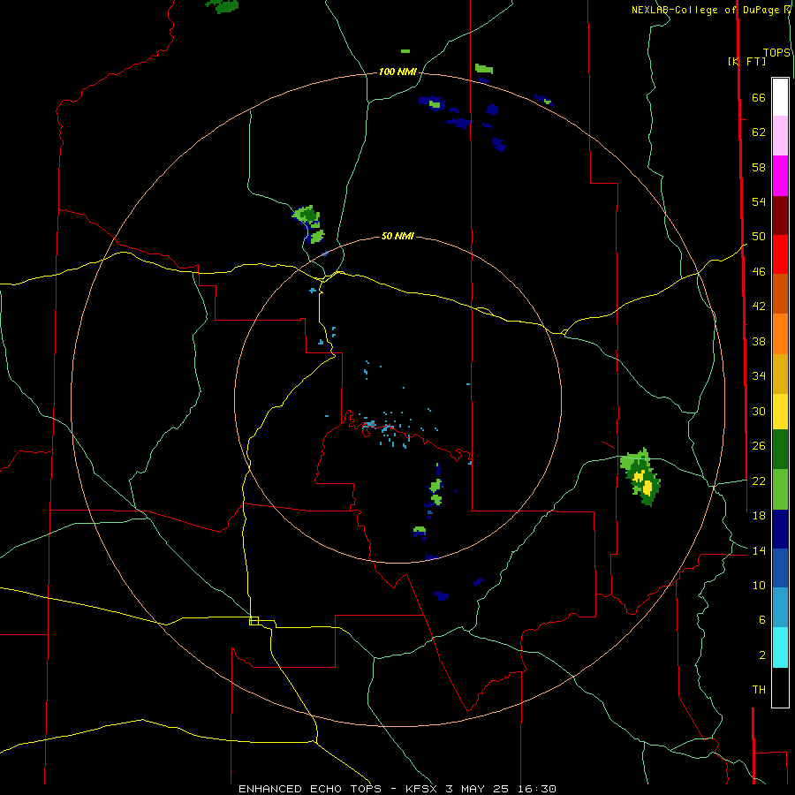795x795 pixels.
Task: Click the 'KFSX' station ID in the caption
Action: (x=423, y=789)
